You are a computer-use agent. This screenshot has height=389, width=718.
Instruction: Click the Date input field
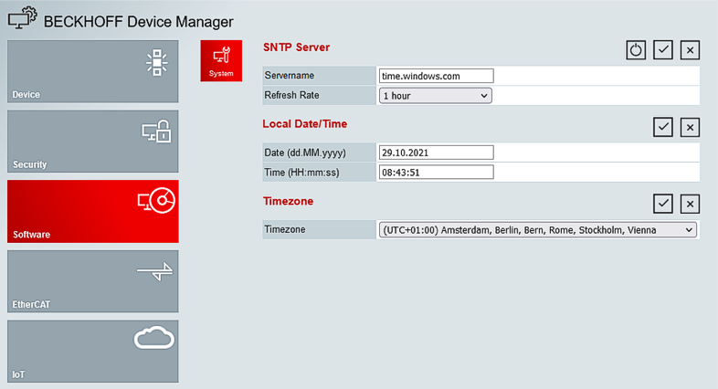tap(436, 152)
